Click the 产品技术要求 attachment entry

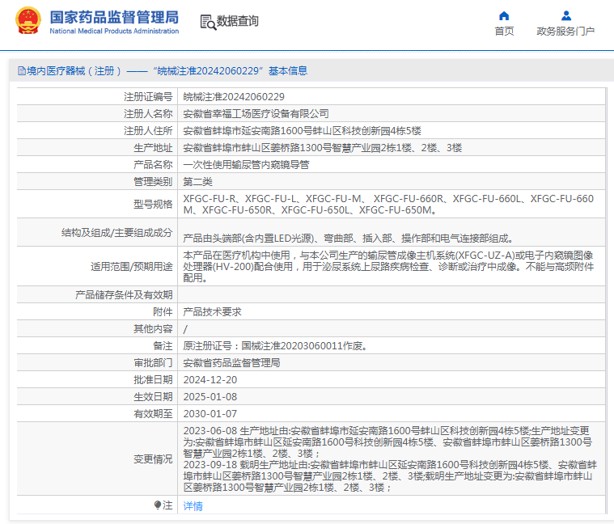tap(212, 312)
